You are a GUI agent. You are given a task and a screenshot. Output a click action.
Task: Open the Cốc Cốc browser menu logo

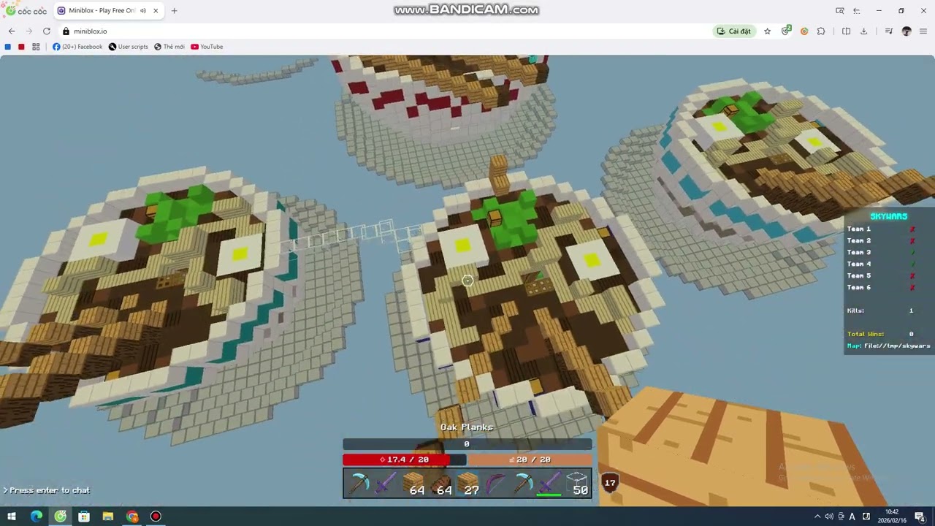click(26, 11)
